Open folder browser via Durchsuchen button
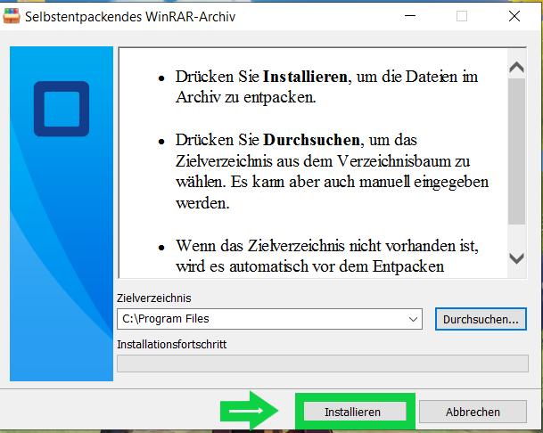This screenshot has height=433, width=543. pos(481,319)
